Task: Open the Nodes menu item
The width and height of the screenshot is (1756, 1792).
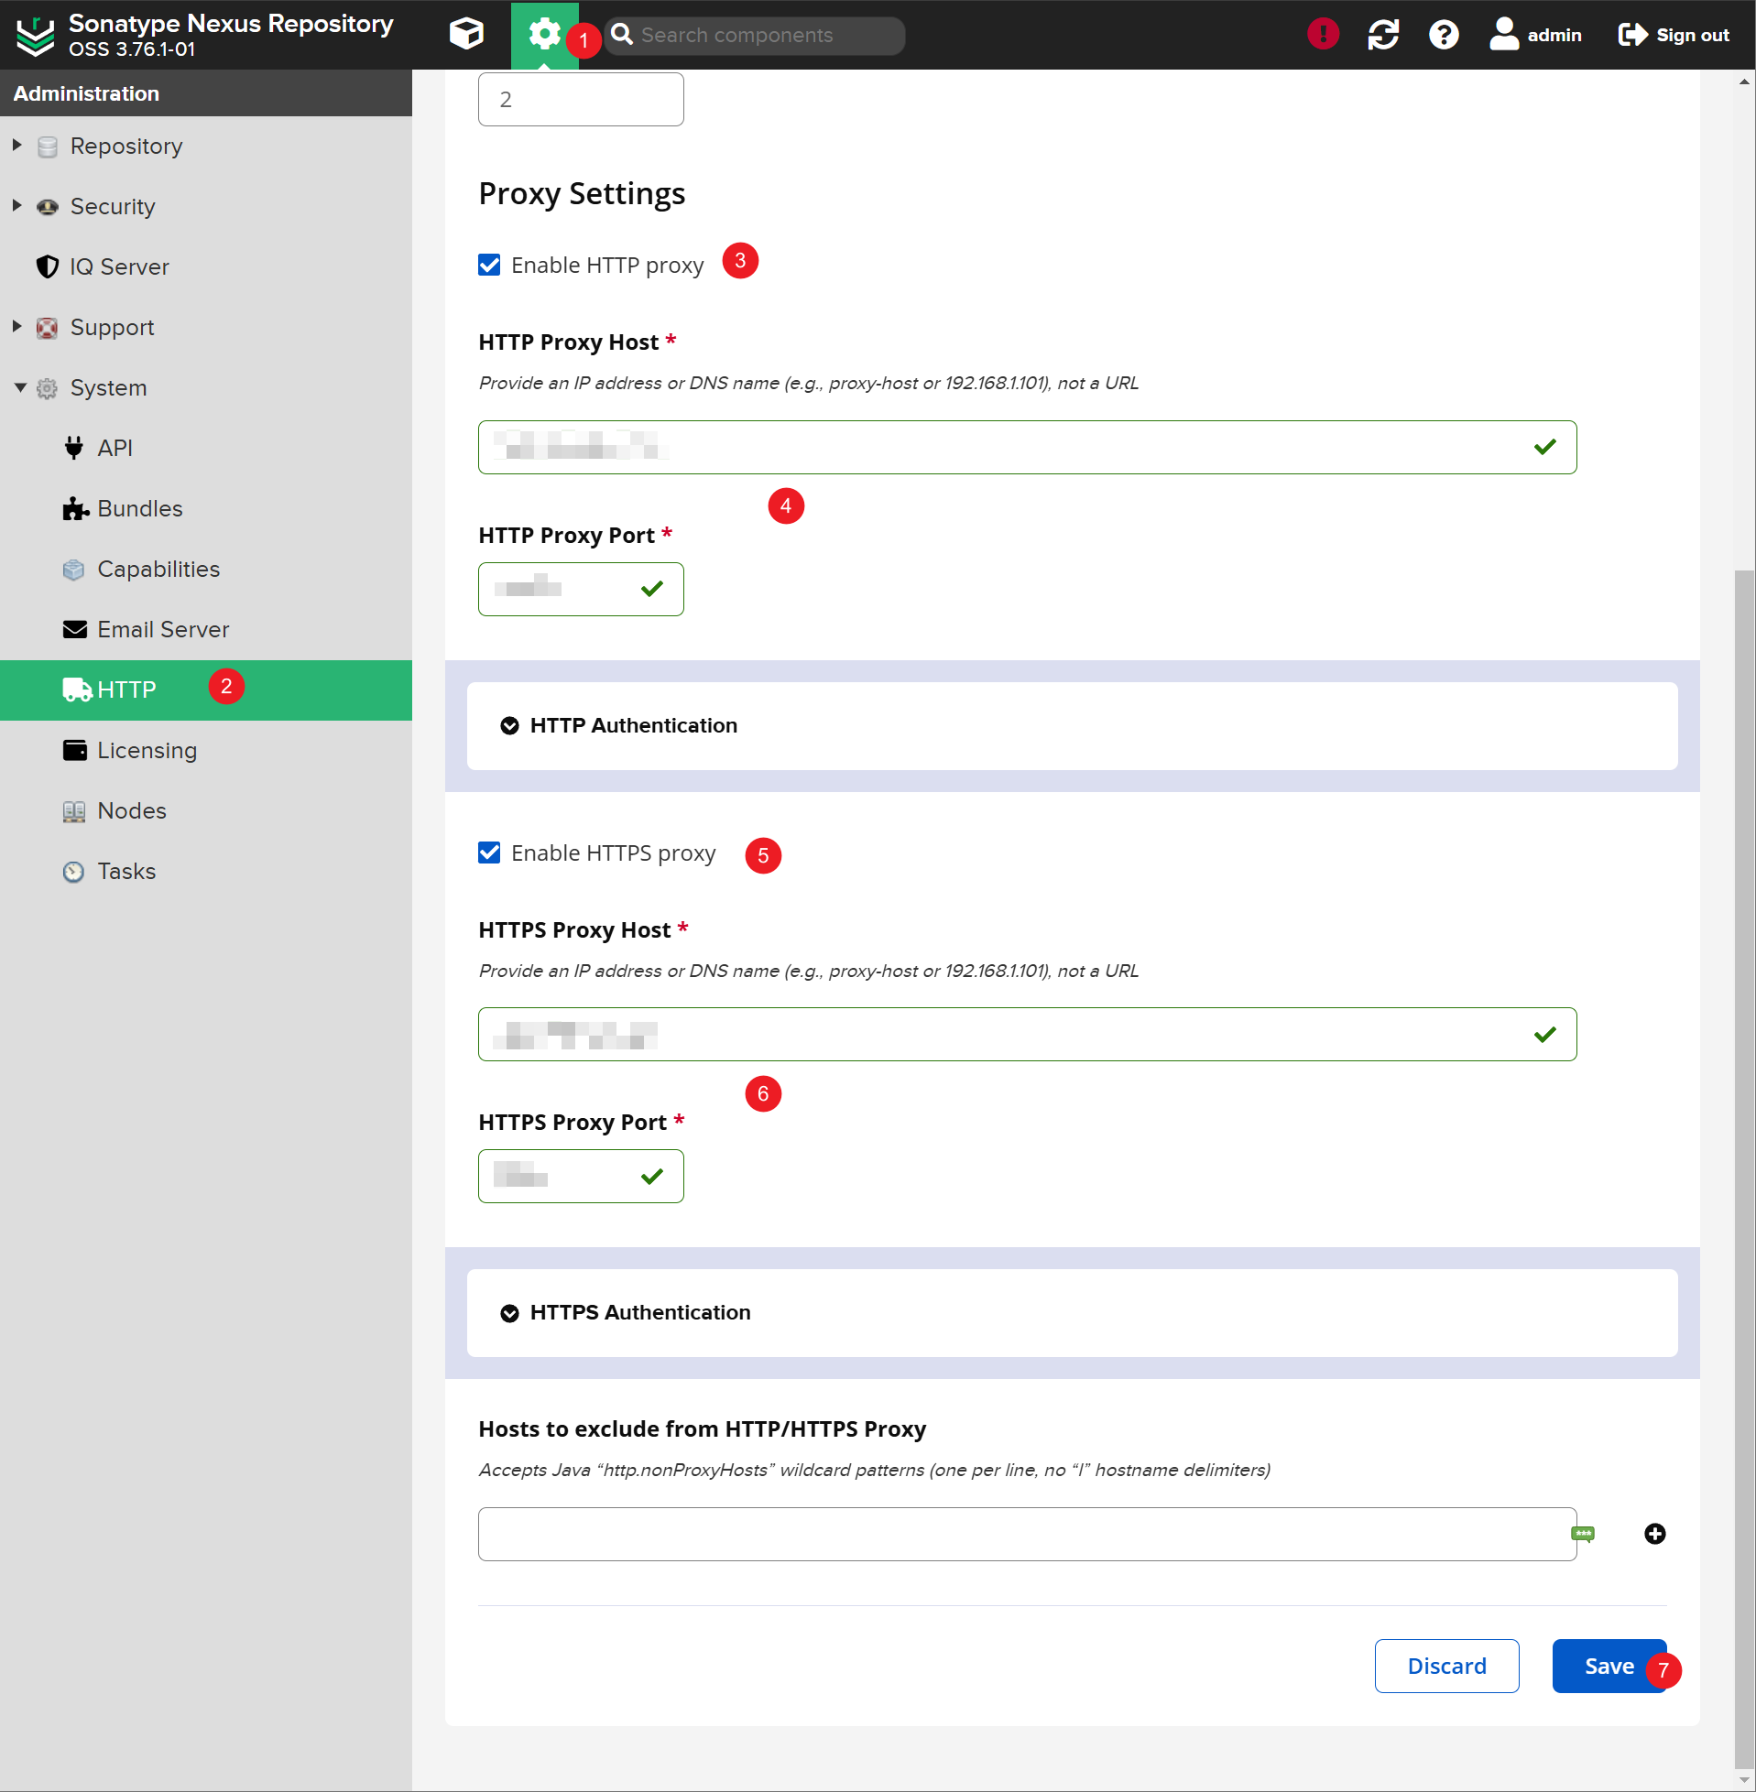Action: [x=206, y=810]
